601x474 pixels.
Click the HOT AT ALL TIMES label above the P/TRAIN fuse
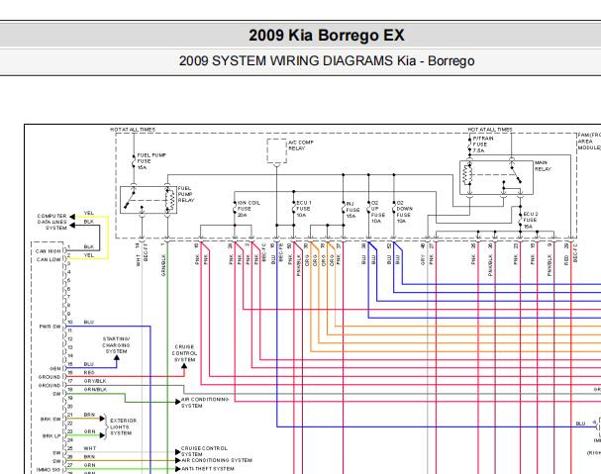(490, 130)
